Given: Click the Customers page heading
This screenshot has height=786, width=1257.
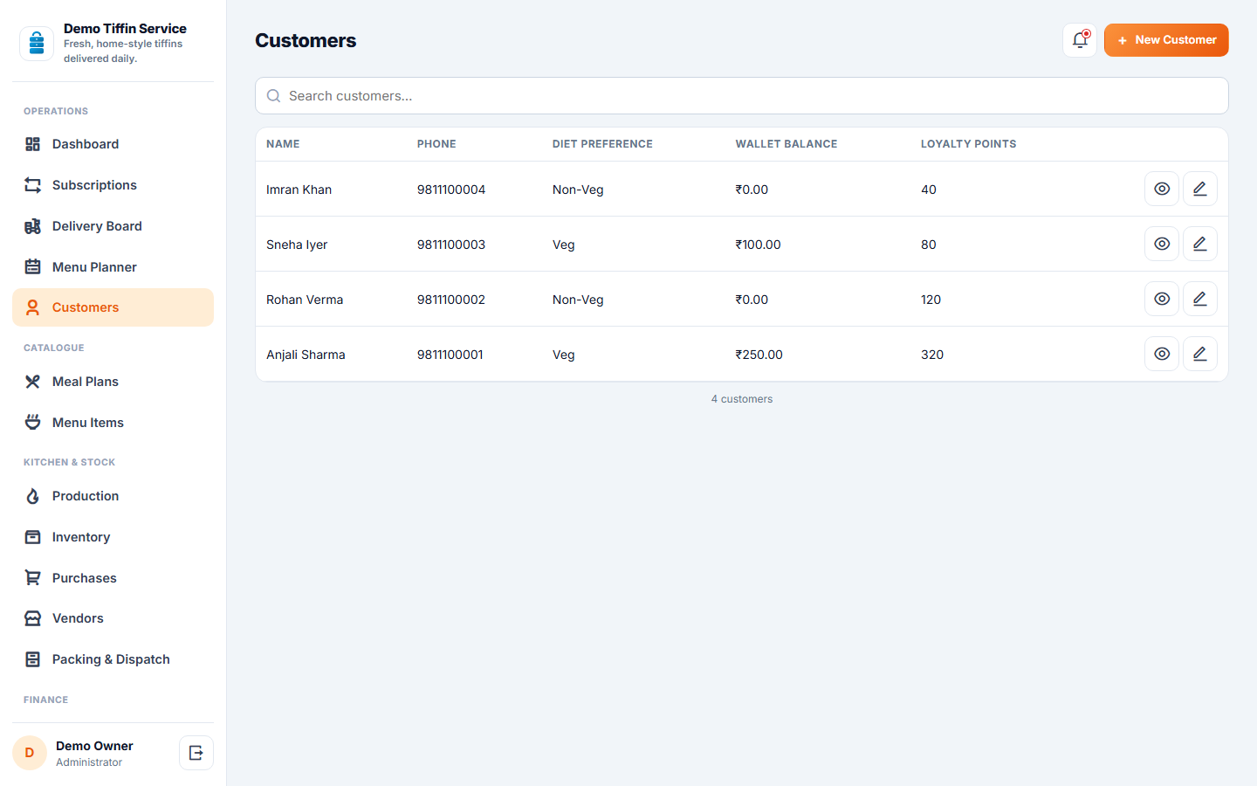Looking at the screenshot, I should click(306, 40).
